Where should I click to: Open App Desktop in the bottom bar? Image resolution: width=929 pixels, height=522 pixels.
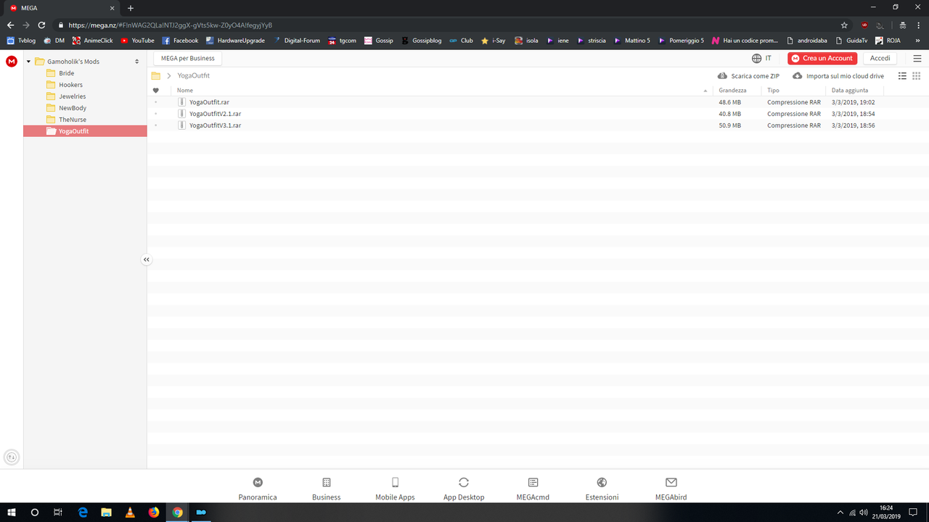pos(464,489)
